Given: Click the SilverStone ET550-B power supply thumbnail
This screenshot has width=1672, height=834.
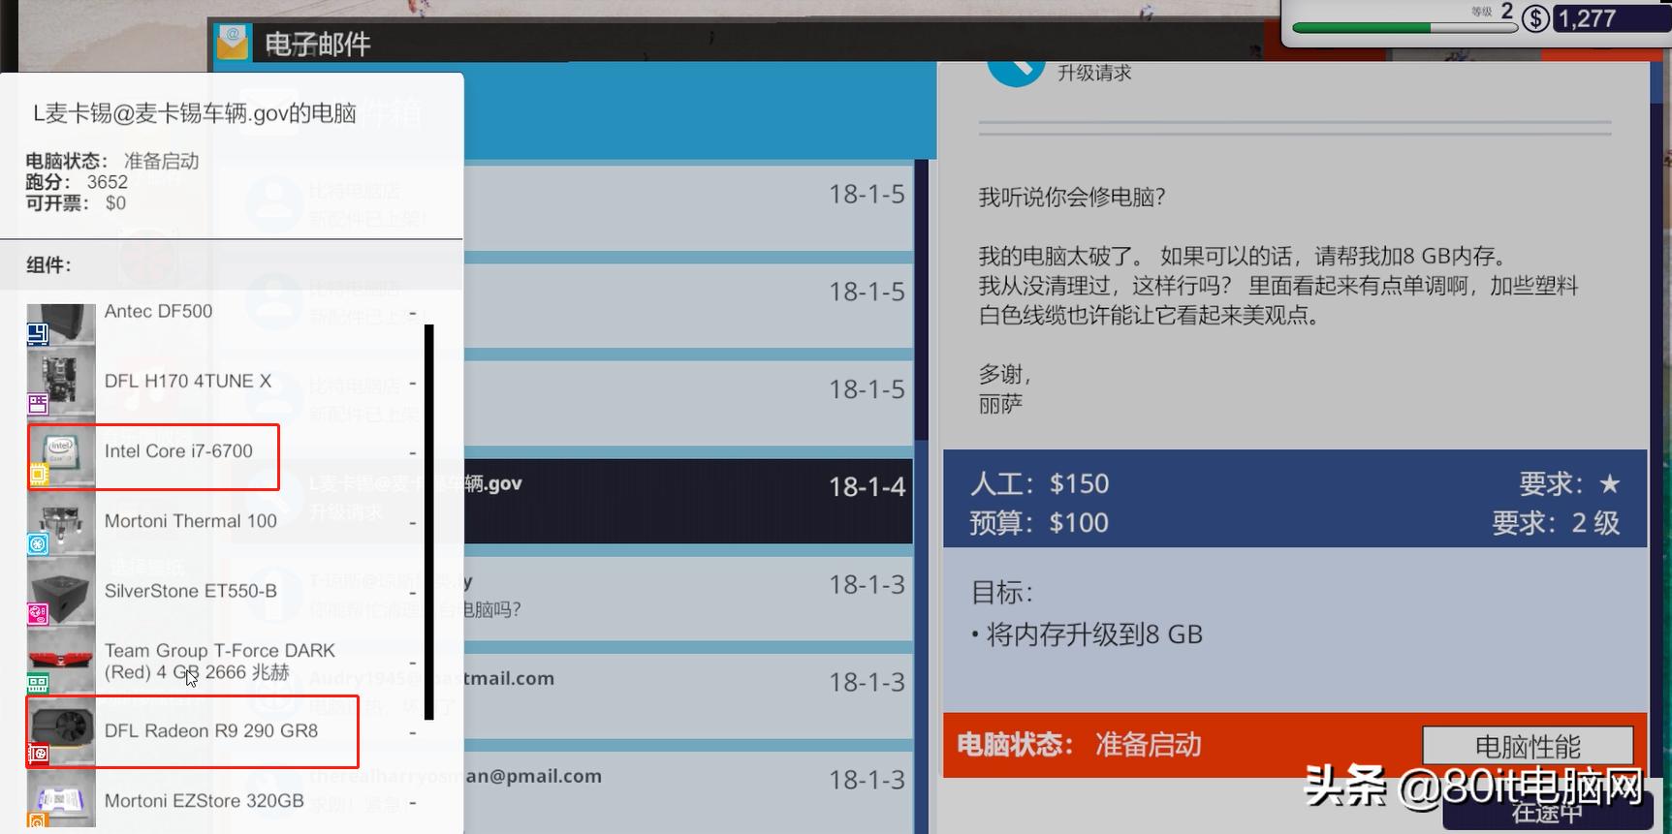Looking at the screenshot, I should pos(61,590).
